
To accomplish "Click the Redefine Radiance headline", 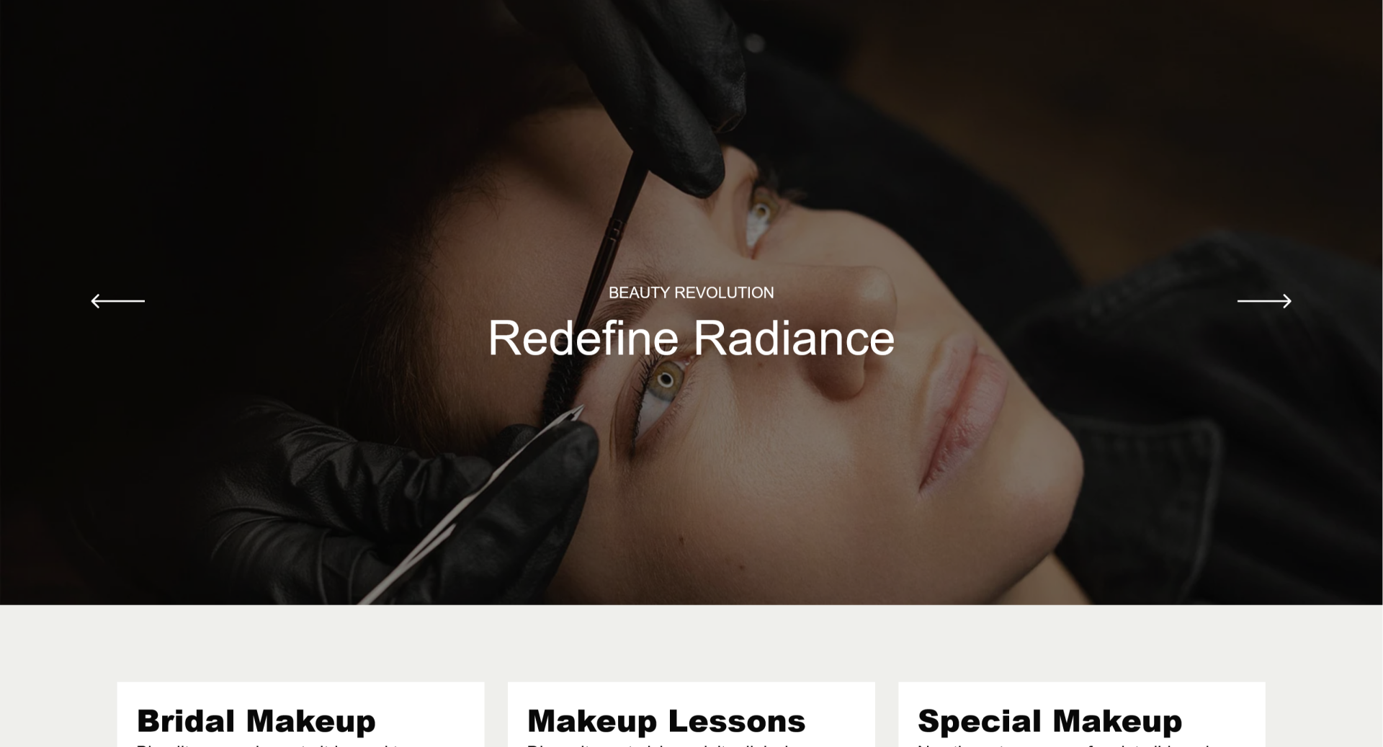I will click(691, 337).
